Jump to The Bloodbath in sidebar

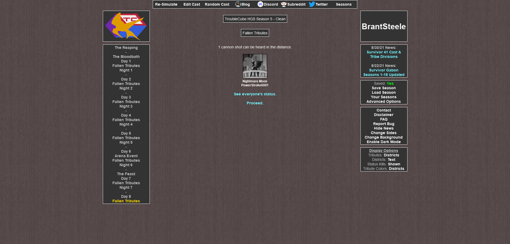pos(126,57)
